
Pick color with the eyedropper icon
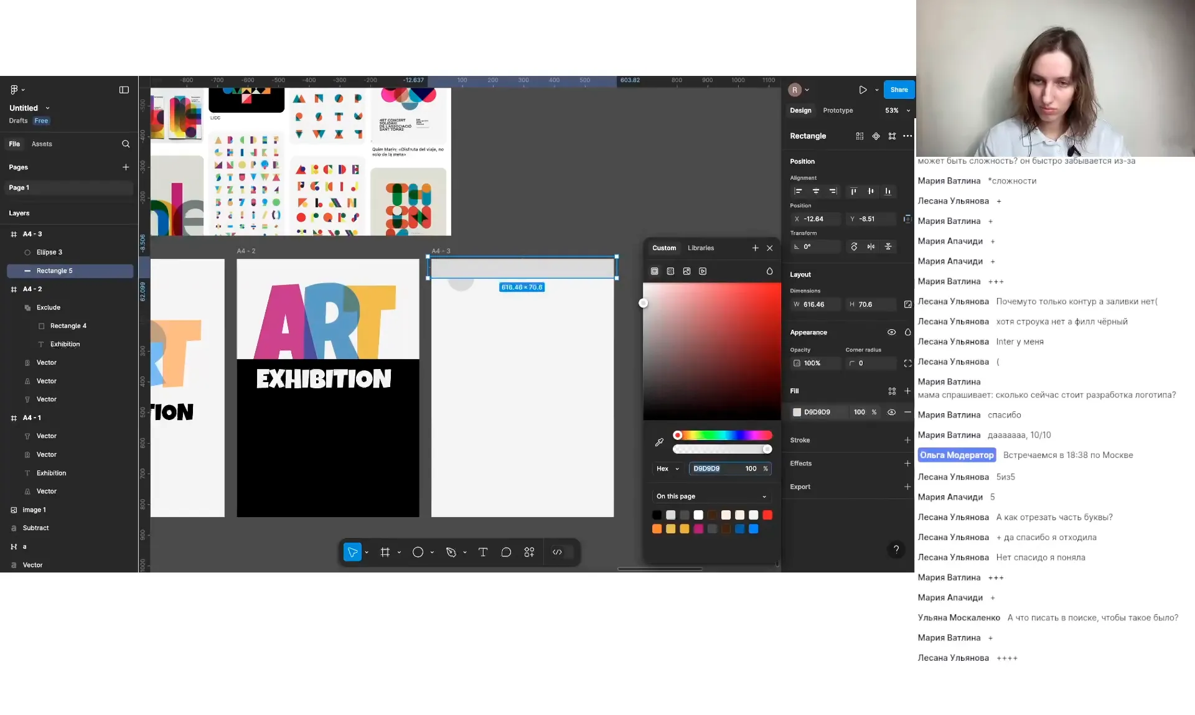click(659, 442)
